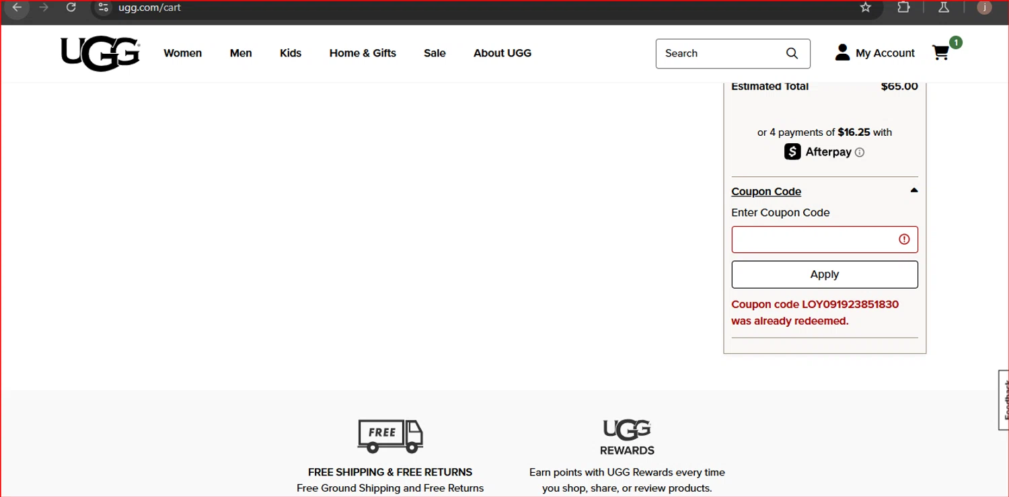Collapse the Coupon Code section arrow
Image resolution: width=1009 pixels, height=497 pixels.
click(913, 191)
